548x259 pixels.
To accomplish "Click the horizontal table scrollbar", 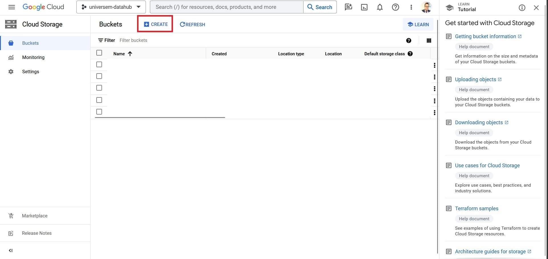I will [x=160, y=117].
